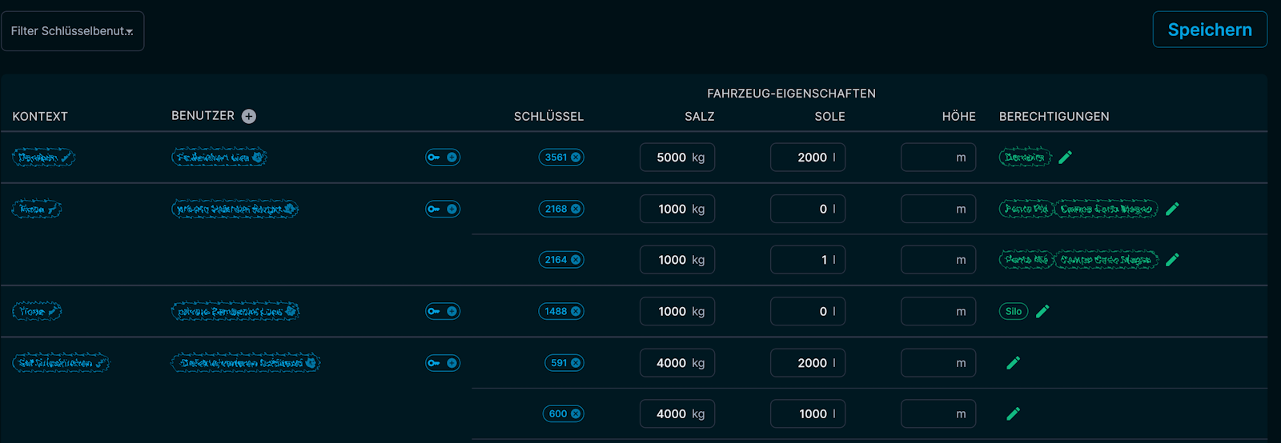
Task: Remove key 3561 with its x icon
Action: pos(576,158)
